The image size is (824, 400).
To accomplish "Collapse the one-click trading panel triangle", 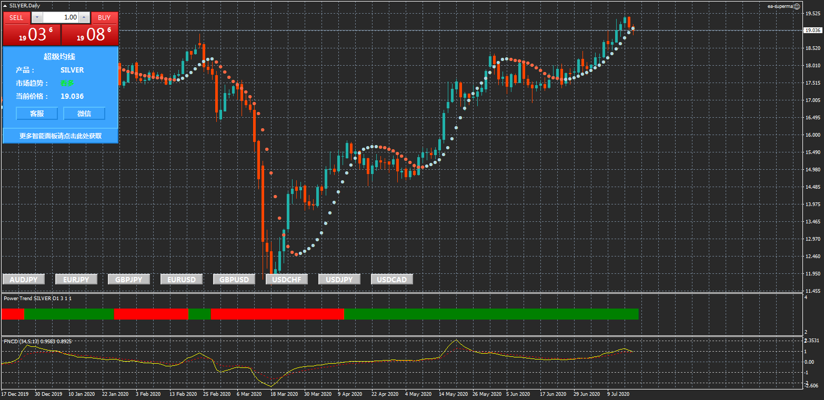I will (5, 5).
